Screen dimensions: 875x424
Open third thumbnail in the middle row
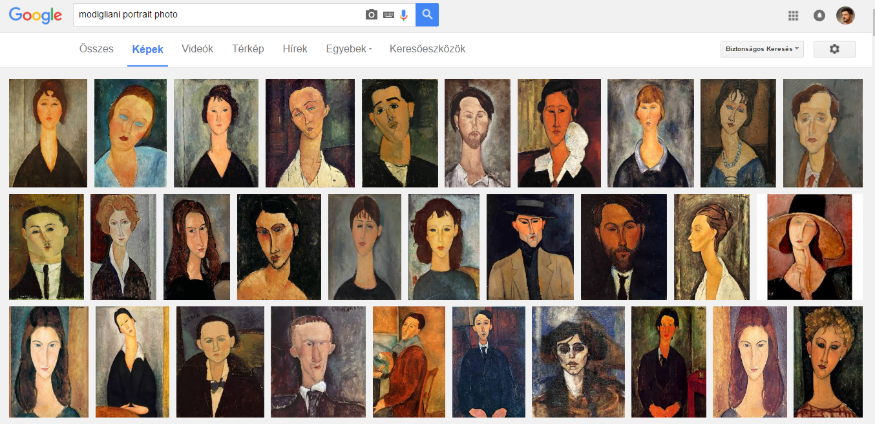point(196,247)
